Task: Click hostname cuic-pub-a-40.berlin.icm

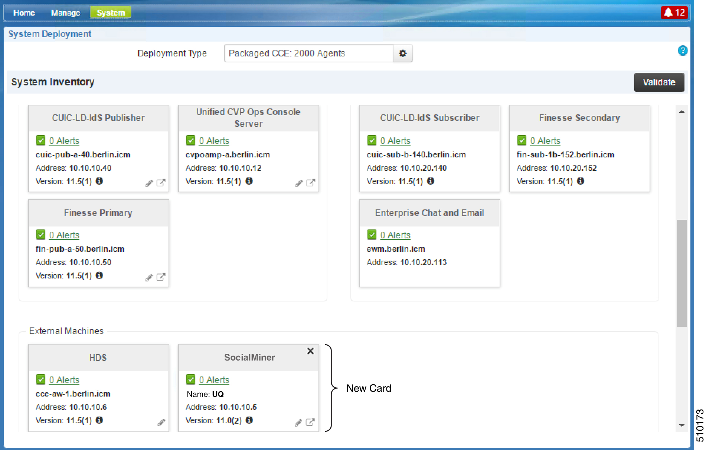Action: click(83, 155)
